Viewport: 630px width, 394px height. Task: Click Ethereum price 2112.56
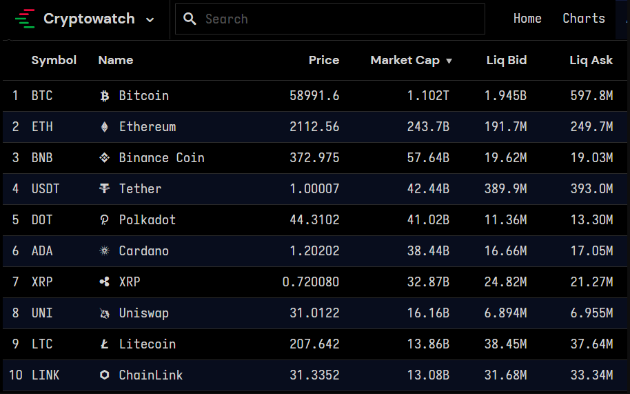pyautogui.click(x=314, y=127)
